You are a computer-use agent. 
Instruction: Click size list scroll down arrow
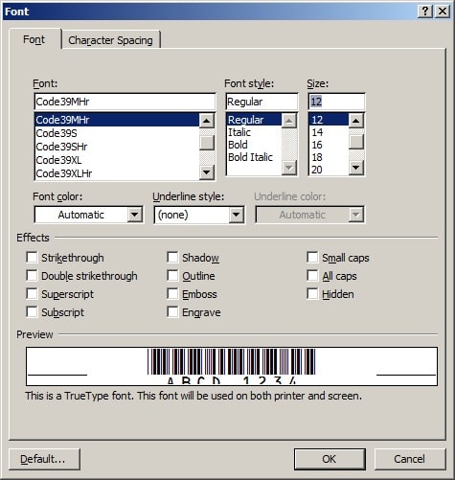(x=356, y=168)
